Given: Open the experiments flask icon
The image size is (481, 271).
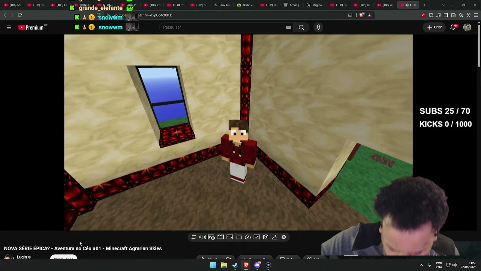Looking at the screenshot, I should (275, 237).
